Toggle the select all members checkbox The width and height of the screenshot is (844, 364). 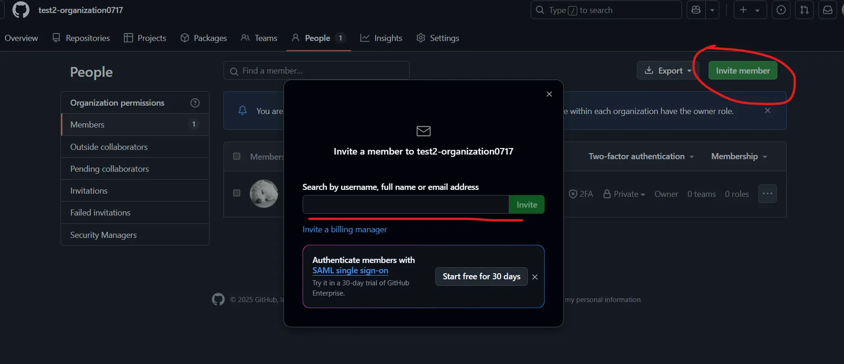coord(237,156)
